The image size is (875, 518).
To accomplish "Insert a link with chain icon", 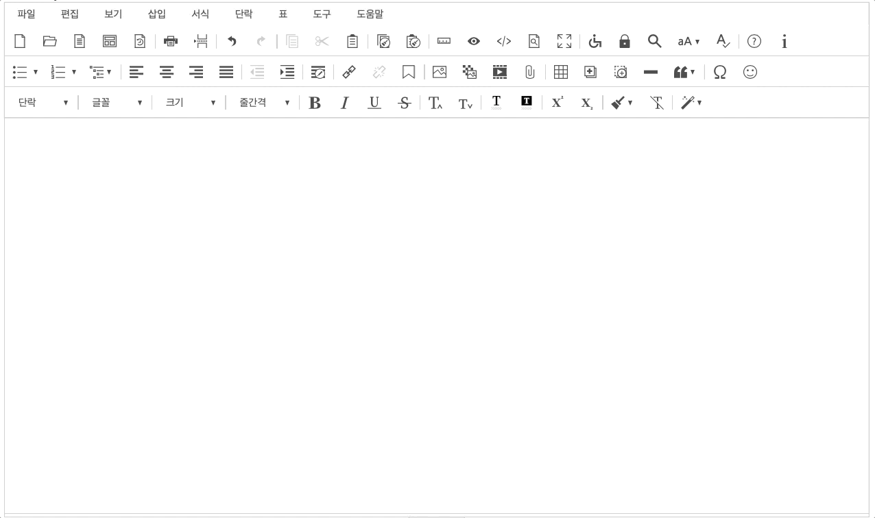I will [x=349, y=72].
